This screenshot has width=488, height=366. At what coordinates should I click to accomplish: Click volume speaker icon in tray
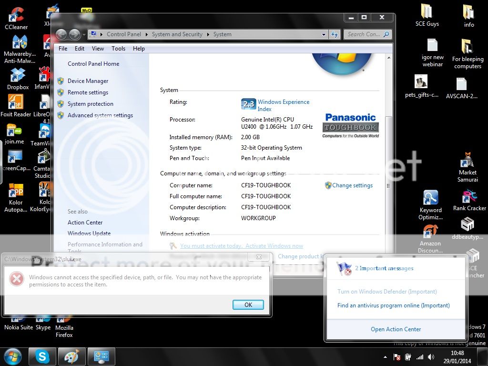(431, 357)
